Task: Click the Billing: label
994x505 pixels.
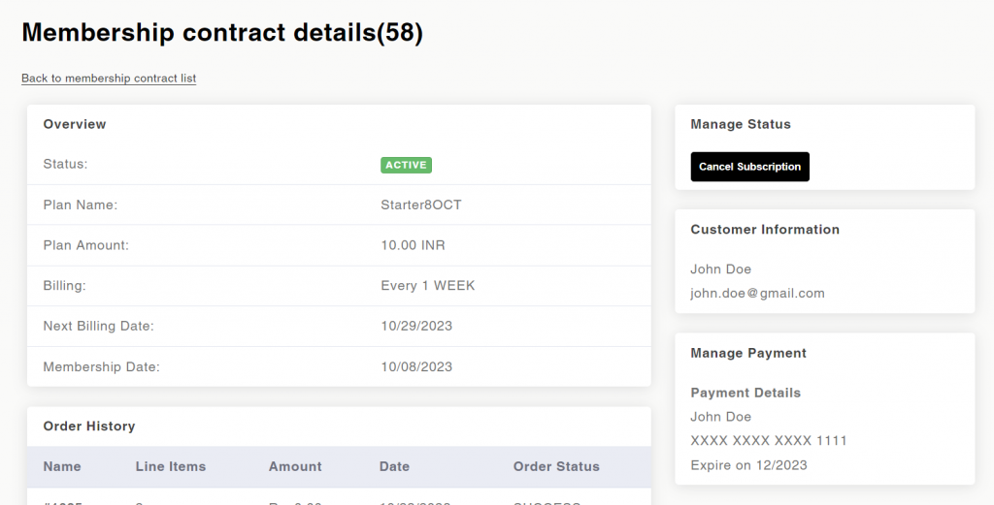Action: pos(65,286)
